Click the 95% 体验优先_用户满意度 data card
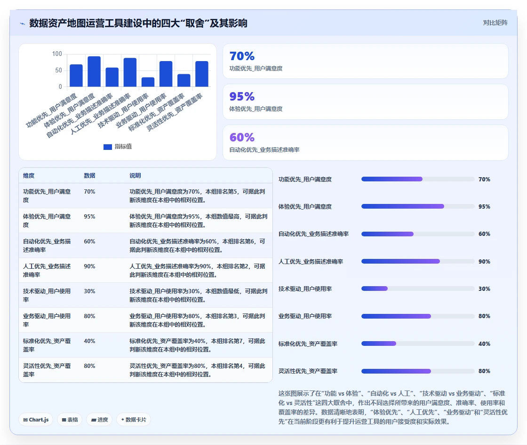 [x=365, y=101]
